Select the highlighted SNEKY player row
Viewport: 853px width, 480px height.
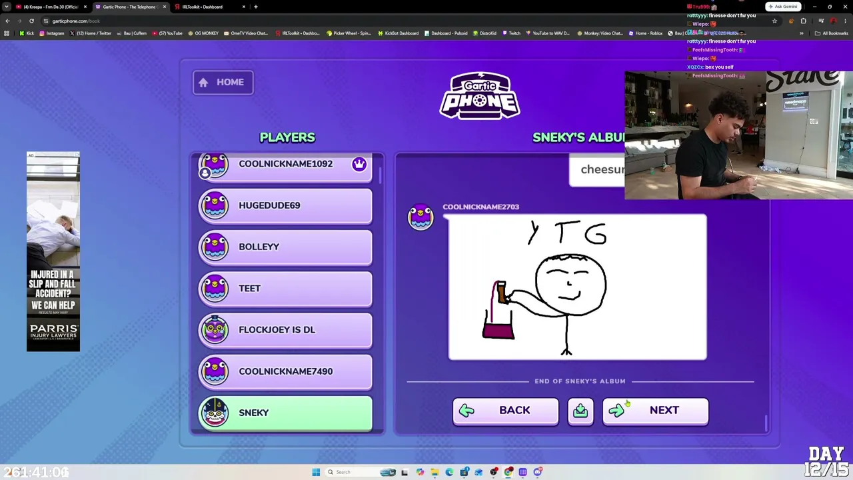tap(285, 413)
